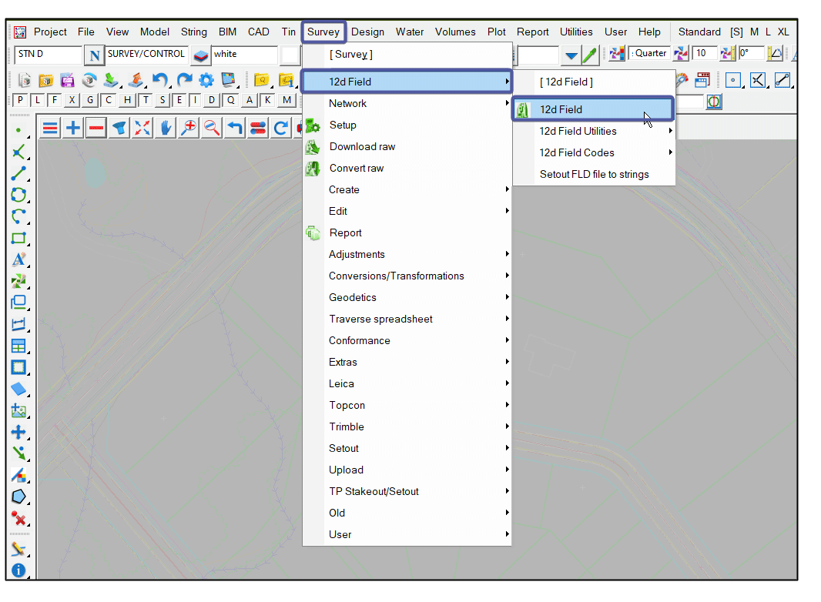Expand the Traverse spreadsheet submenu

[407, 319]
